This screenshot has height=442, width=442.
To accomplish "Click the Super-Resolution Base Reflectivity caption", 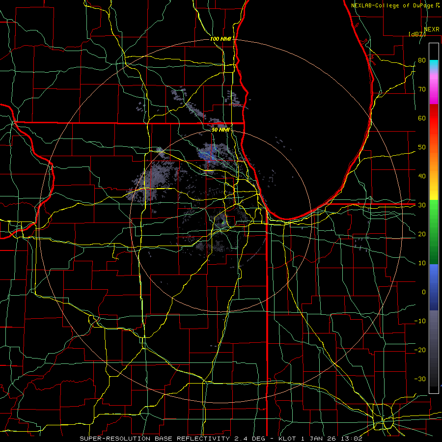I will pyautogui.click(x=221, y=439).
